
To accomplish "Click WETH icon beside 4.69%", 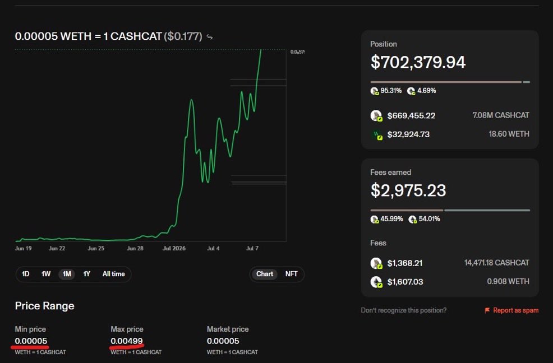I will pos(411,91).
